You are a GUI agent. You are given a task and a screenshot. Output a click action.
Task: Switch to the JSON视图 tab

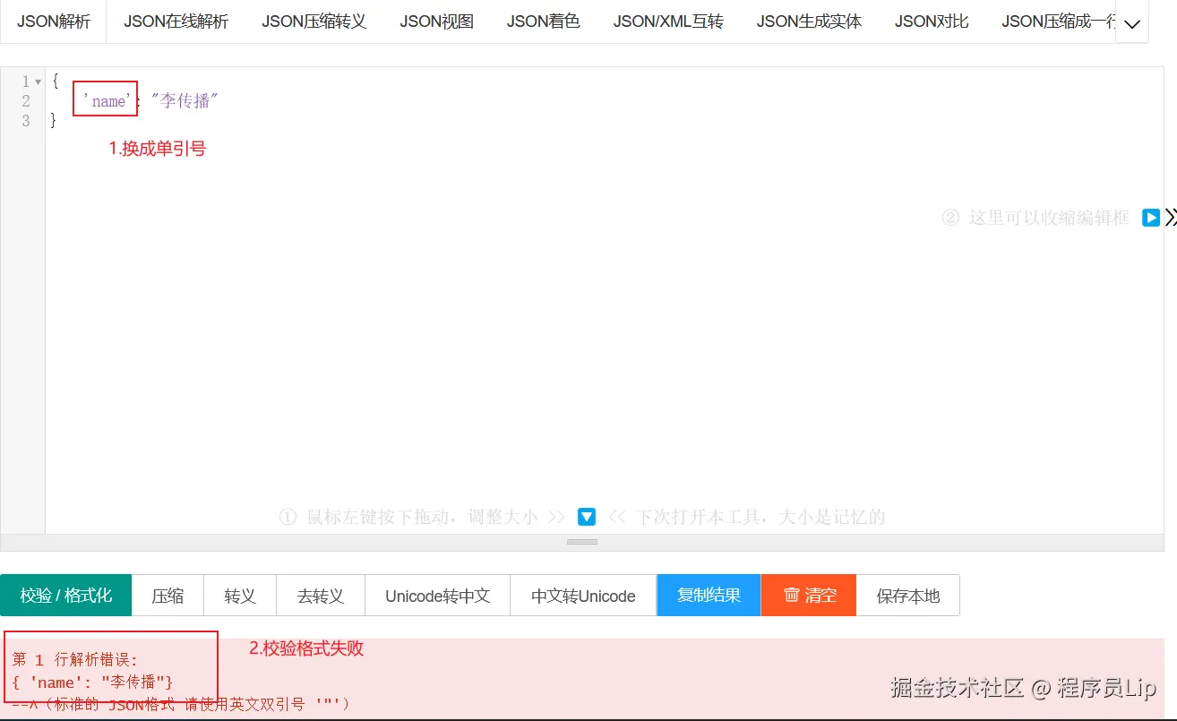[436, 21]
